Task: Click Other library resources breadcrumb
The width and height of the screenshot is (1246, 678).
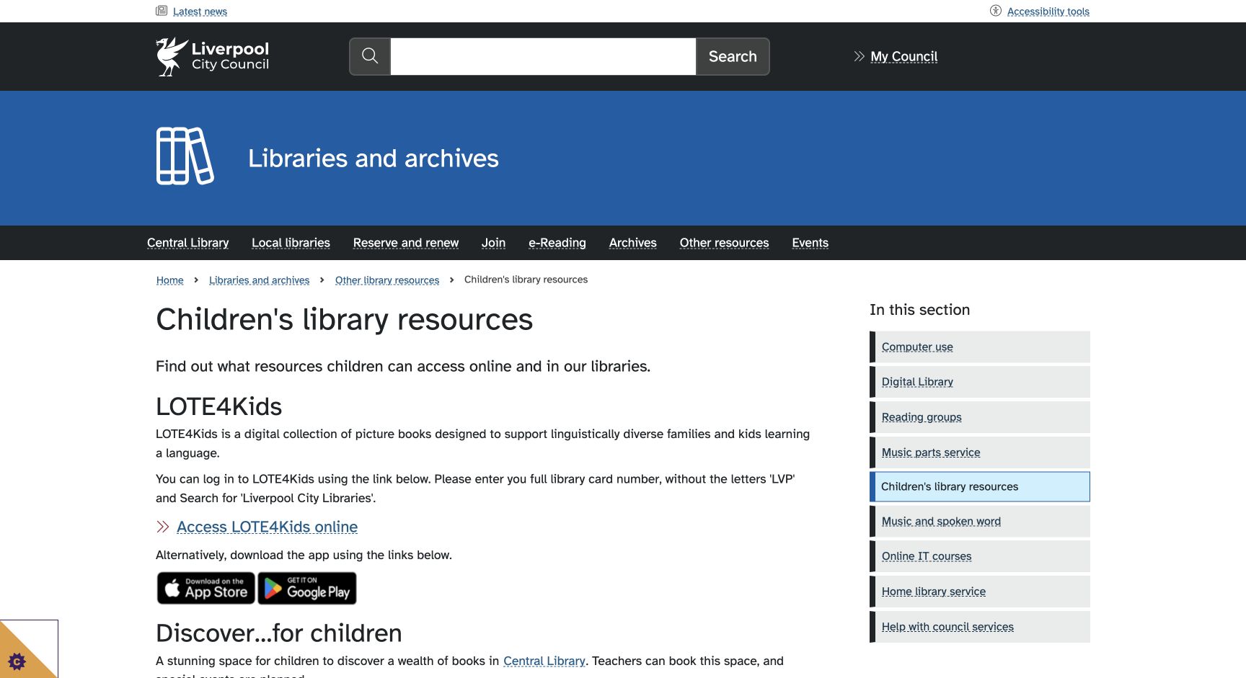Action: [x=387, y=280]
